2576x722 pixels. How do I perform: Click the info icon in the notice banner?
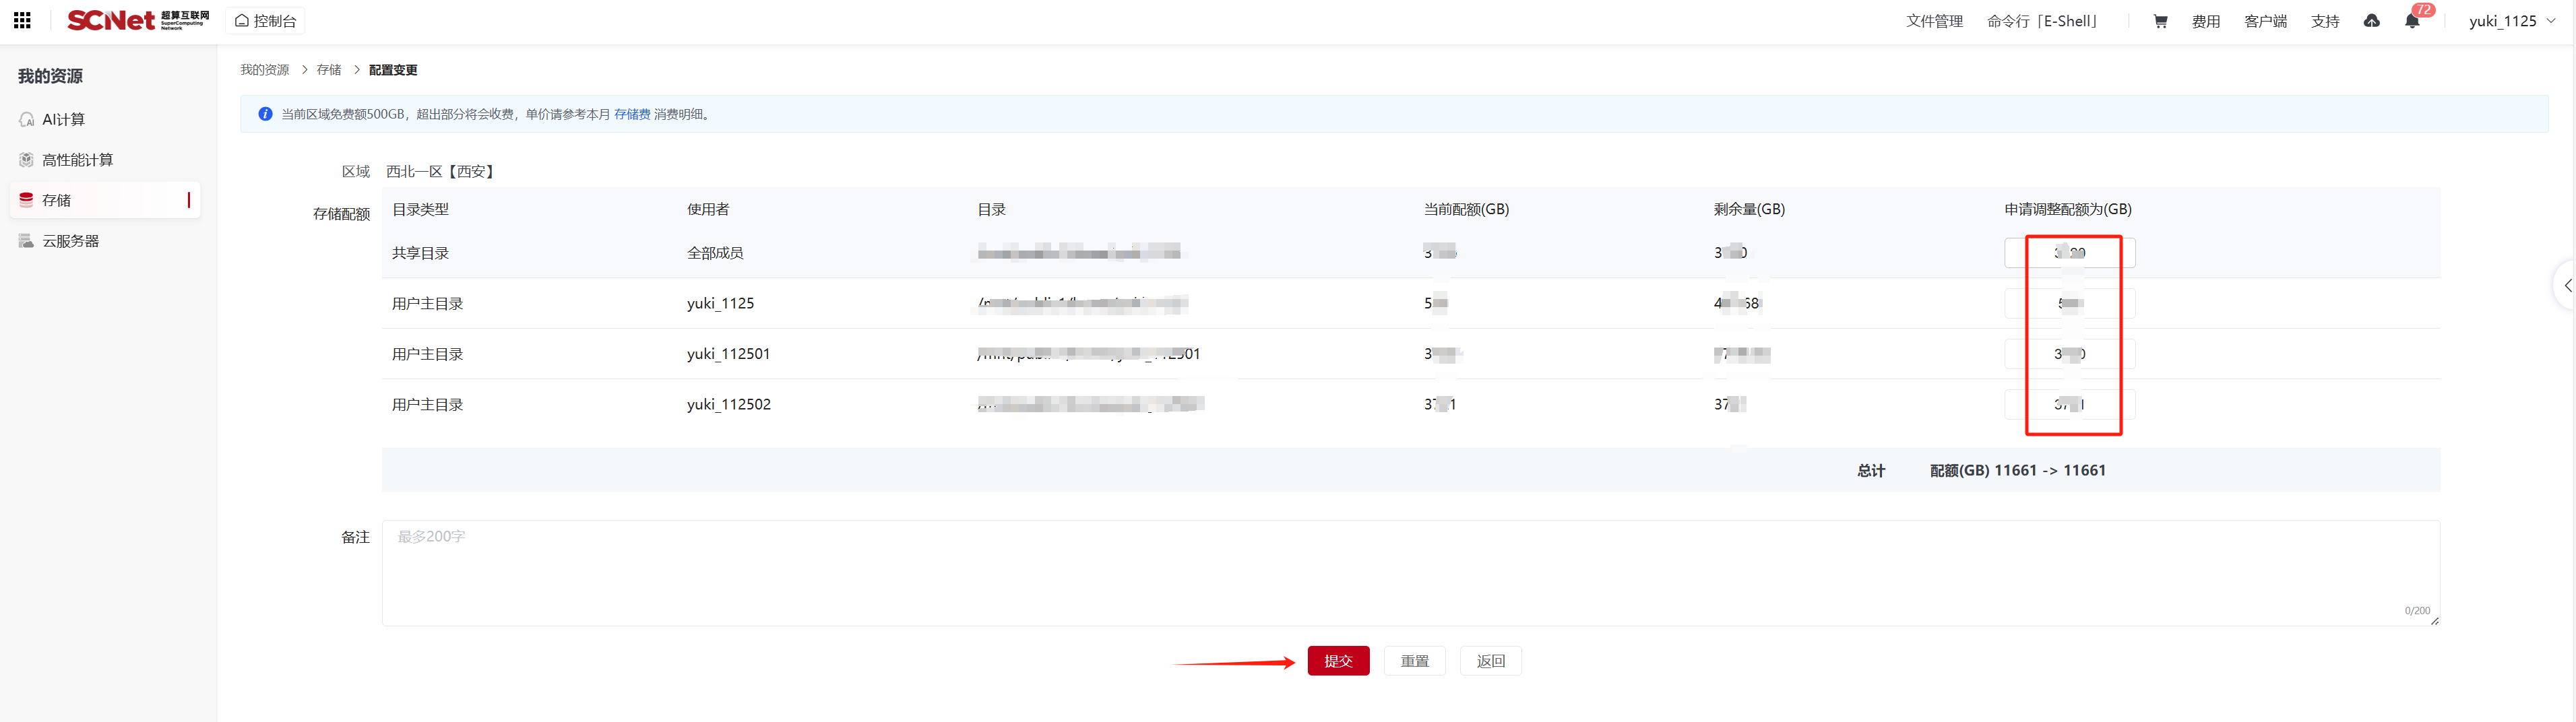(265, 114)
